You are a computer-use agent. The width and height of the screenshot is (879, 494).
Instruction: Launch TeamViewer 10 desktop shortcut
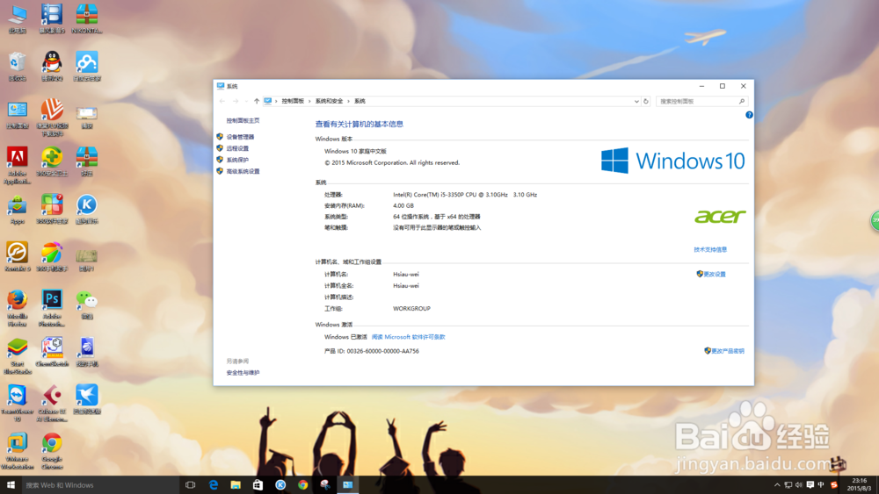[18, 403]
